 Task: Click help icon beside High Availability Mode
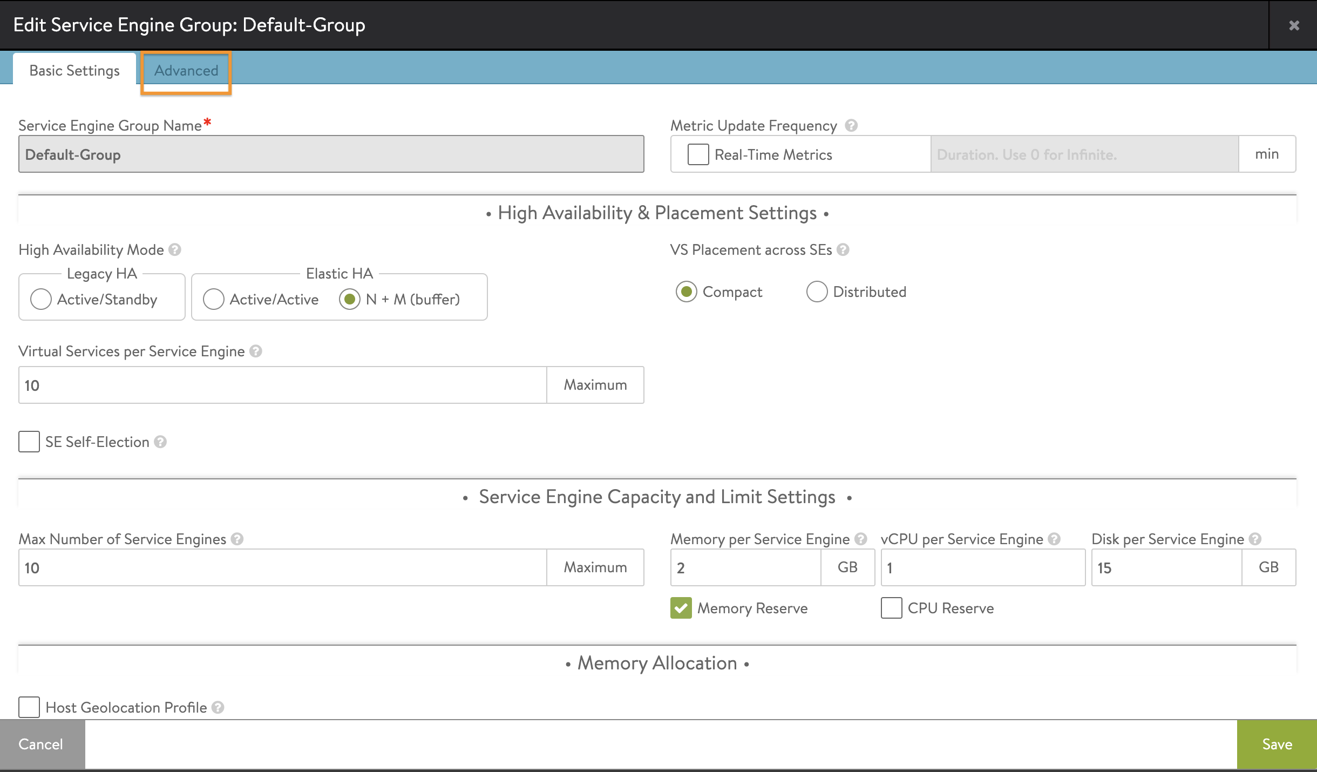point(174,249)
